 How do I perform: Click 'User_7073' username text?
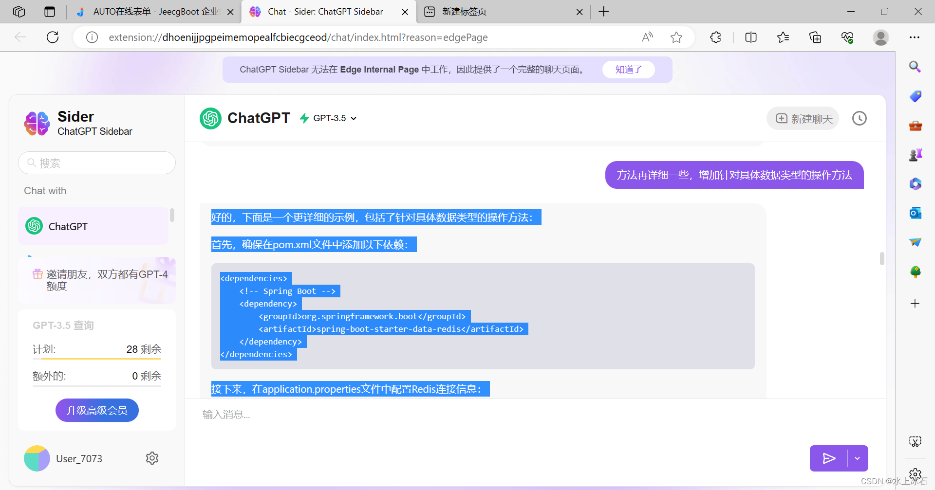coord(79,459)
